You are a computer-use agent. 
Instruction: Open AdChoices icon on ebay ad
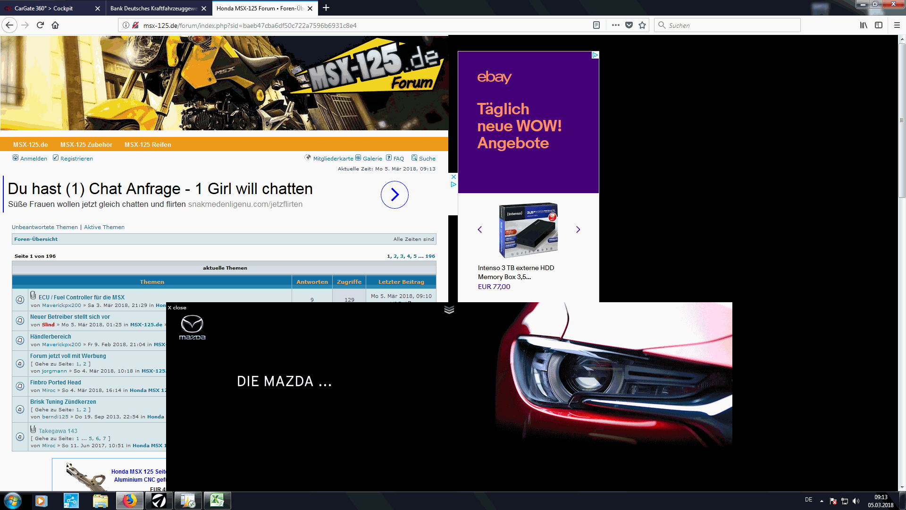click(x=595, y=55)
